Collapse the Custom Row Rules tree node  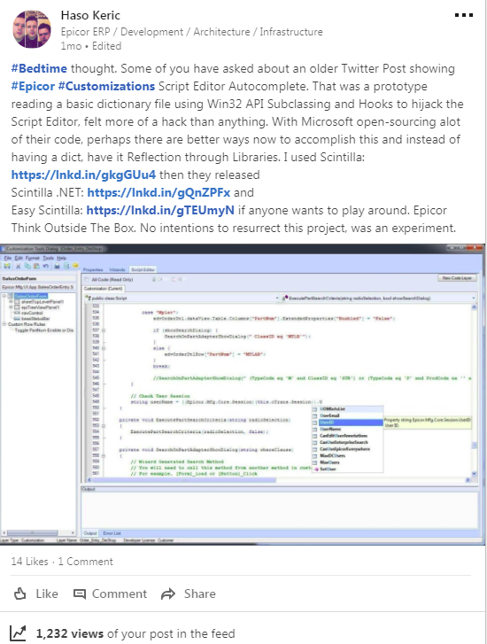[4, 324]
